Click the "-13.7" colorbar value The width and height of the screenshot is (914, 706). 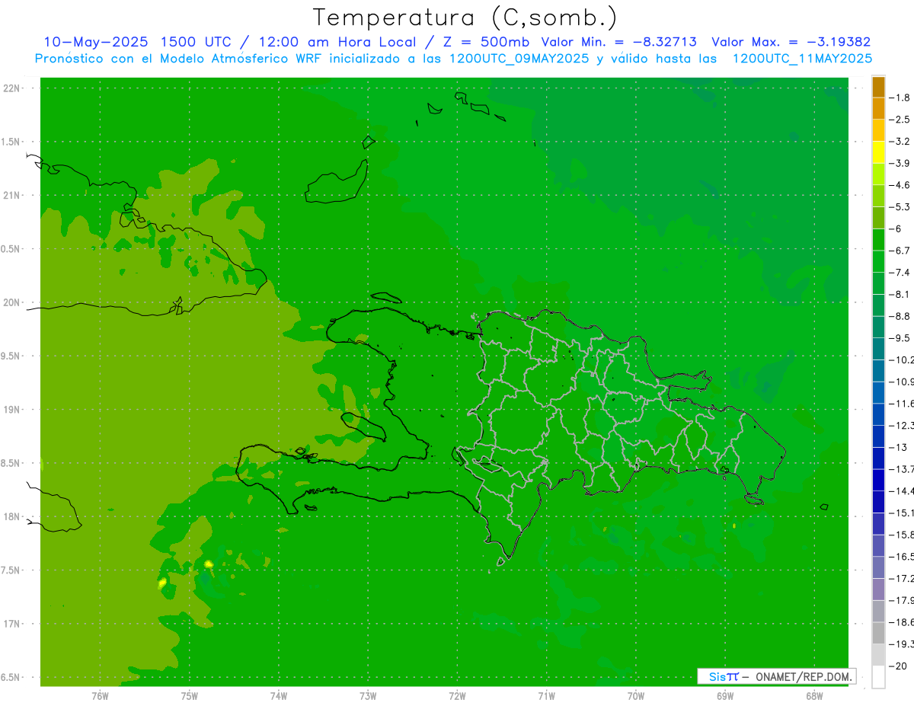click(x=902, y=468)
